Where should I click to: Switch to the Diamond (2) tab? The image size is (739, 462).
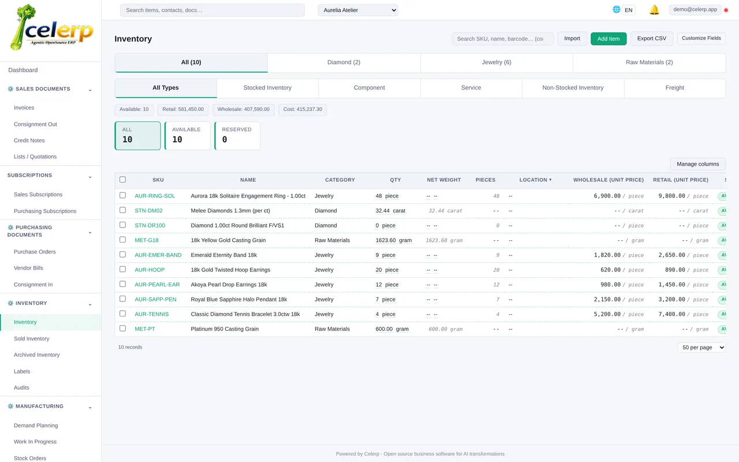pyautogui.click(x=344, y=62)
